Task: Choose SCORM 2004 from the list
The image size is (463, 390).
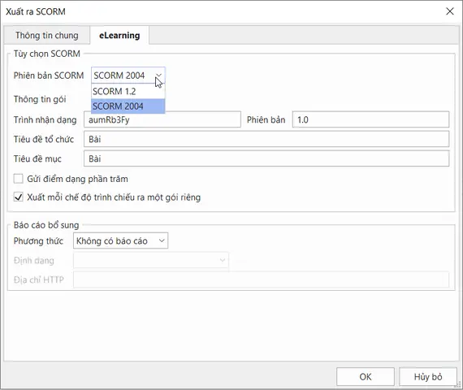Action: click(x=128, y=106)
